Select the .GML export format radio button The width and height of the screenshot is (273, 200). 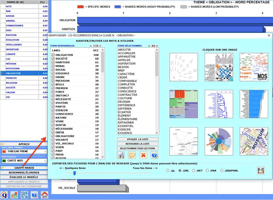[180, 171]
